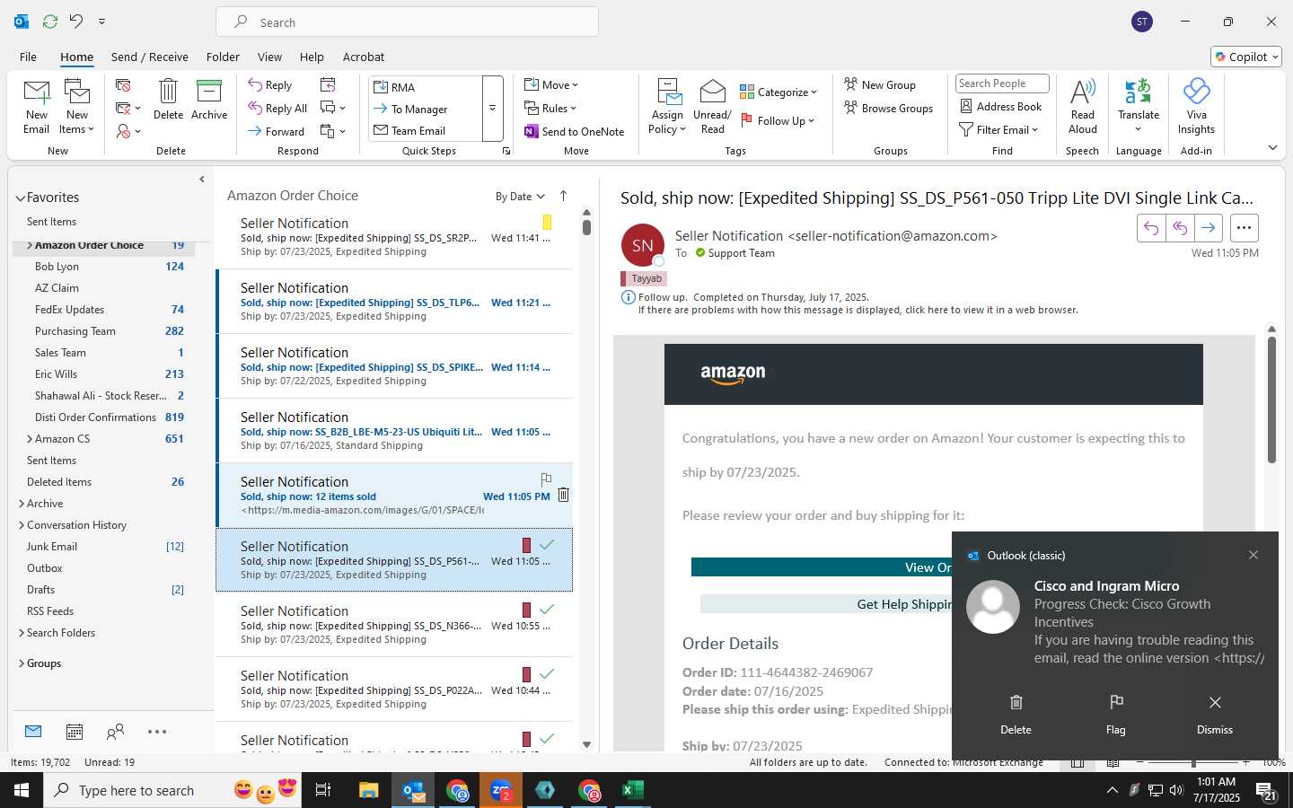
Task: Click the more navigation options ellipsis
Action: [157, 732]
